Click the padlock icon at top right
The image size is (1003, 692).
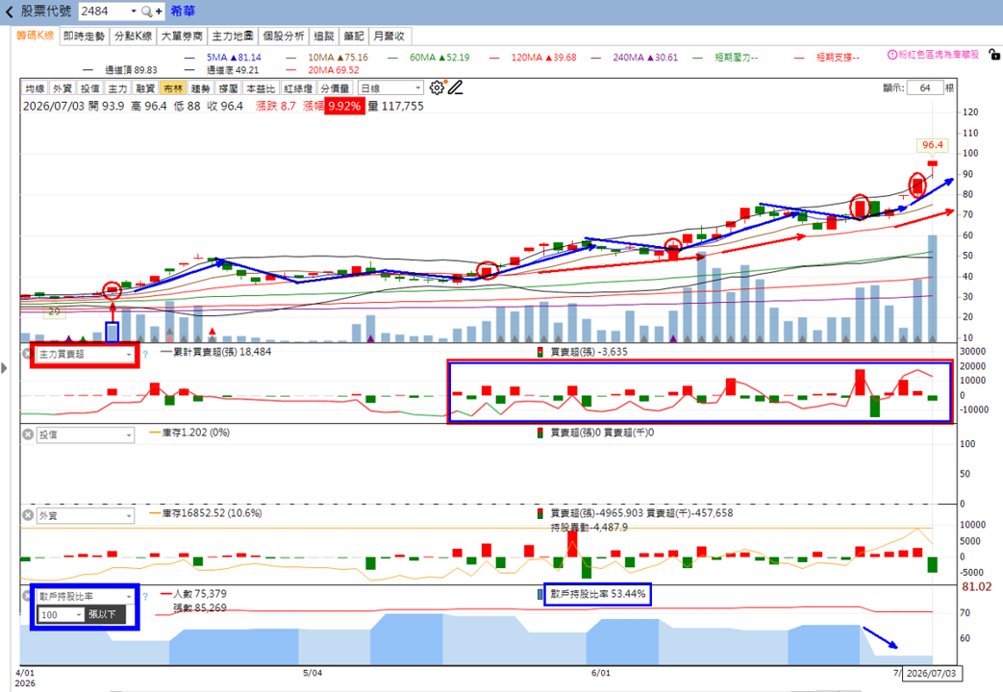(993, 55)
